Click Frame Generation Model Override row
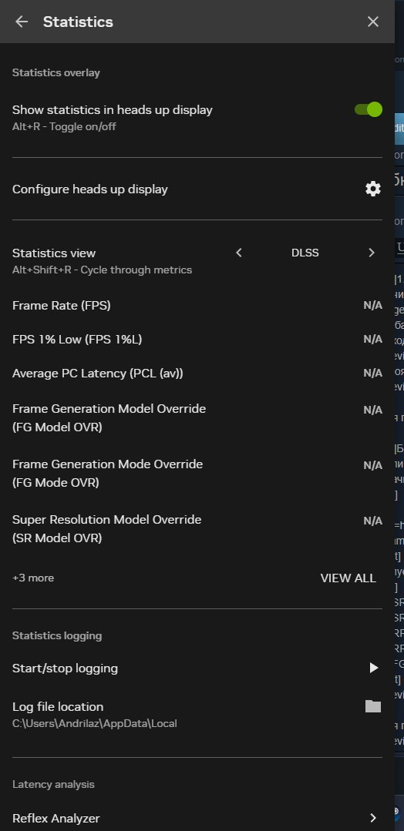 point(197,417)
